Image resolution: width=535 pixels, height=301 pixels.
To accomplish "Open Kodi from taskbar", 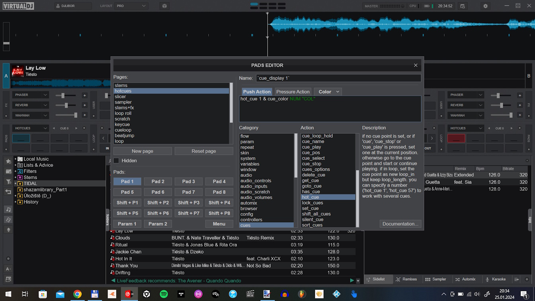I will (x=336, y=294).
